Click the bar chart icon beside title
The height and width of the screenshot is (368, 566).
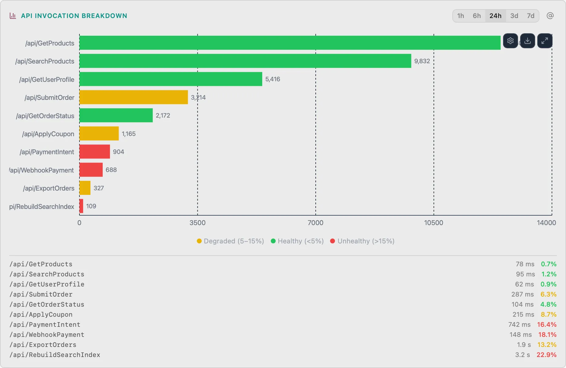point(13,16)
